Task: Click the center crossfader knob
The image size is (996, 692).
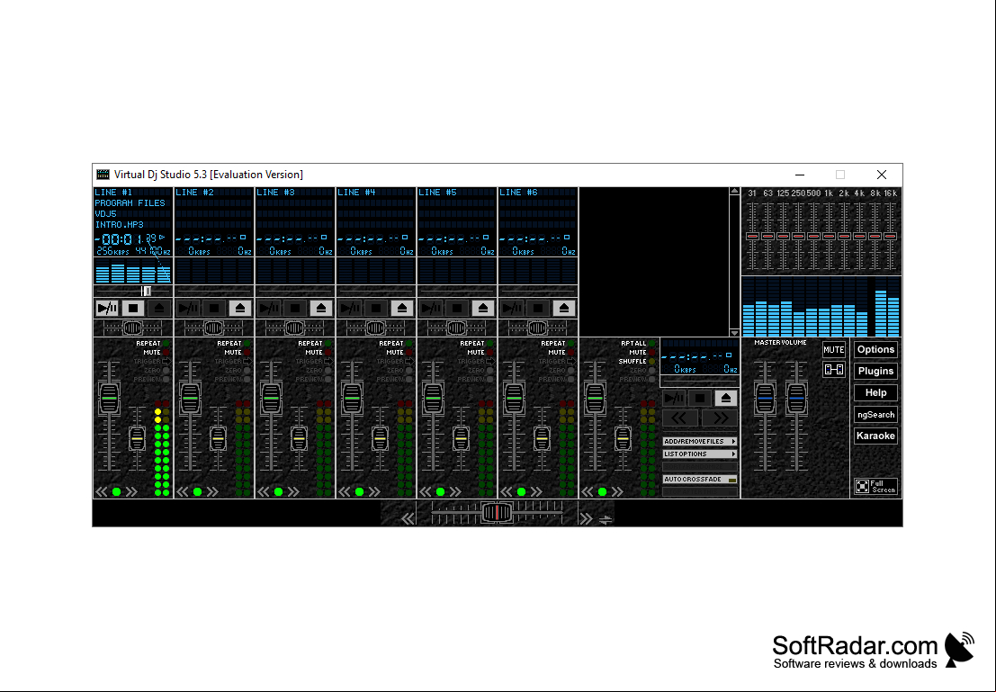Action: click(497, 512)
